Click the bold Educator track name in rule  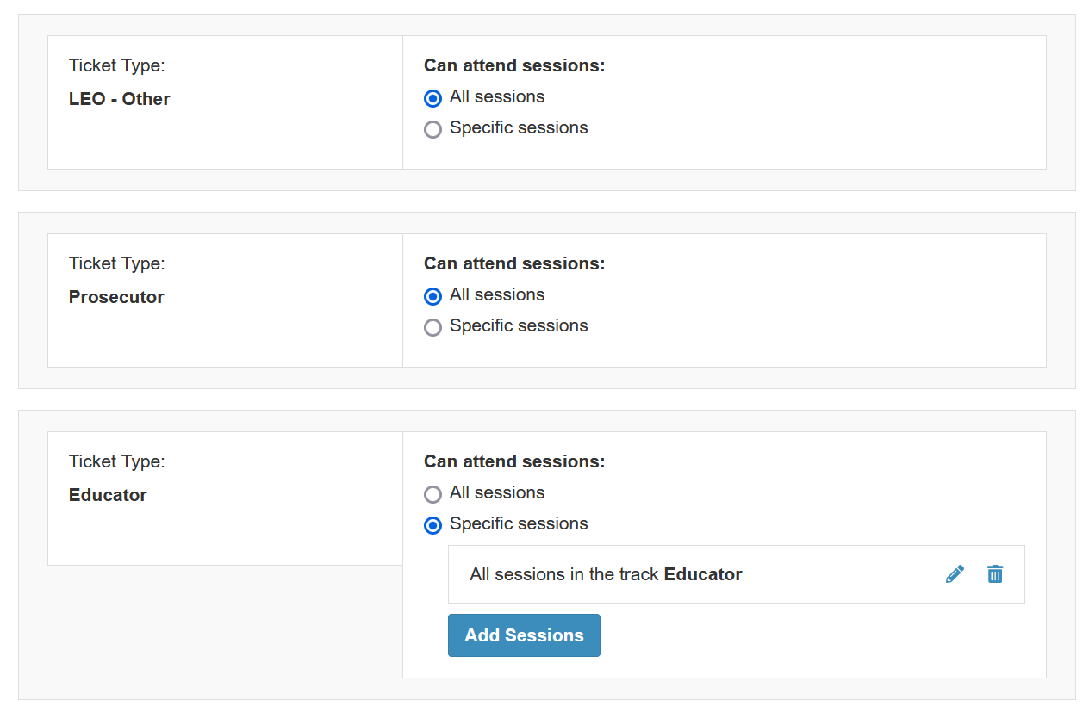click(703, 574)
